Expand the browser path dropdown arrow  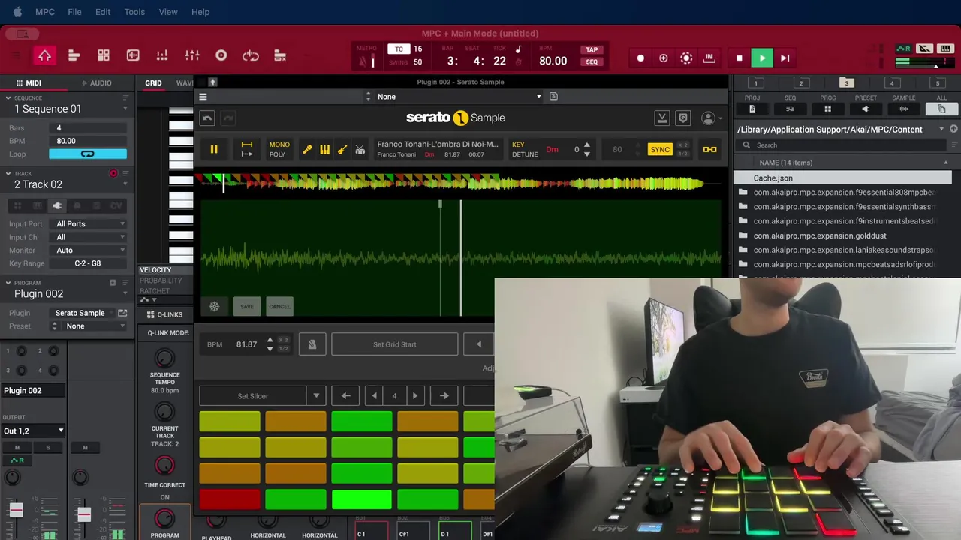click(942, 129)
